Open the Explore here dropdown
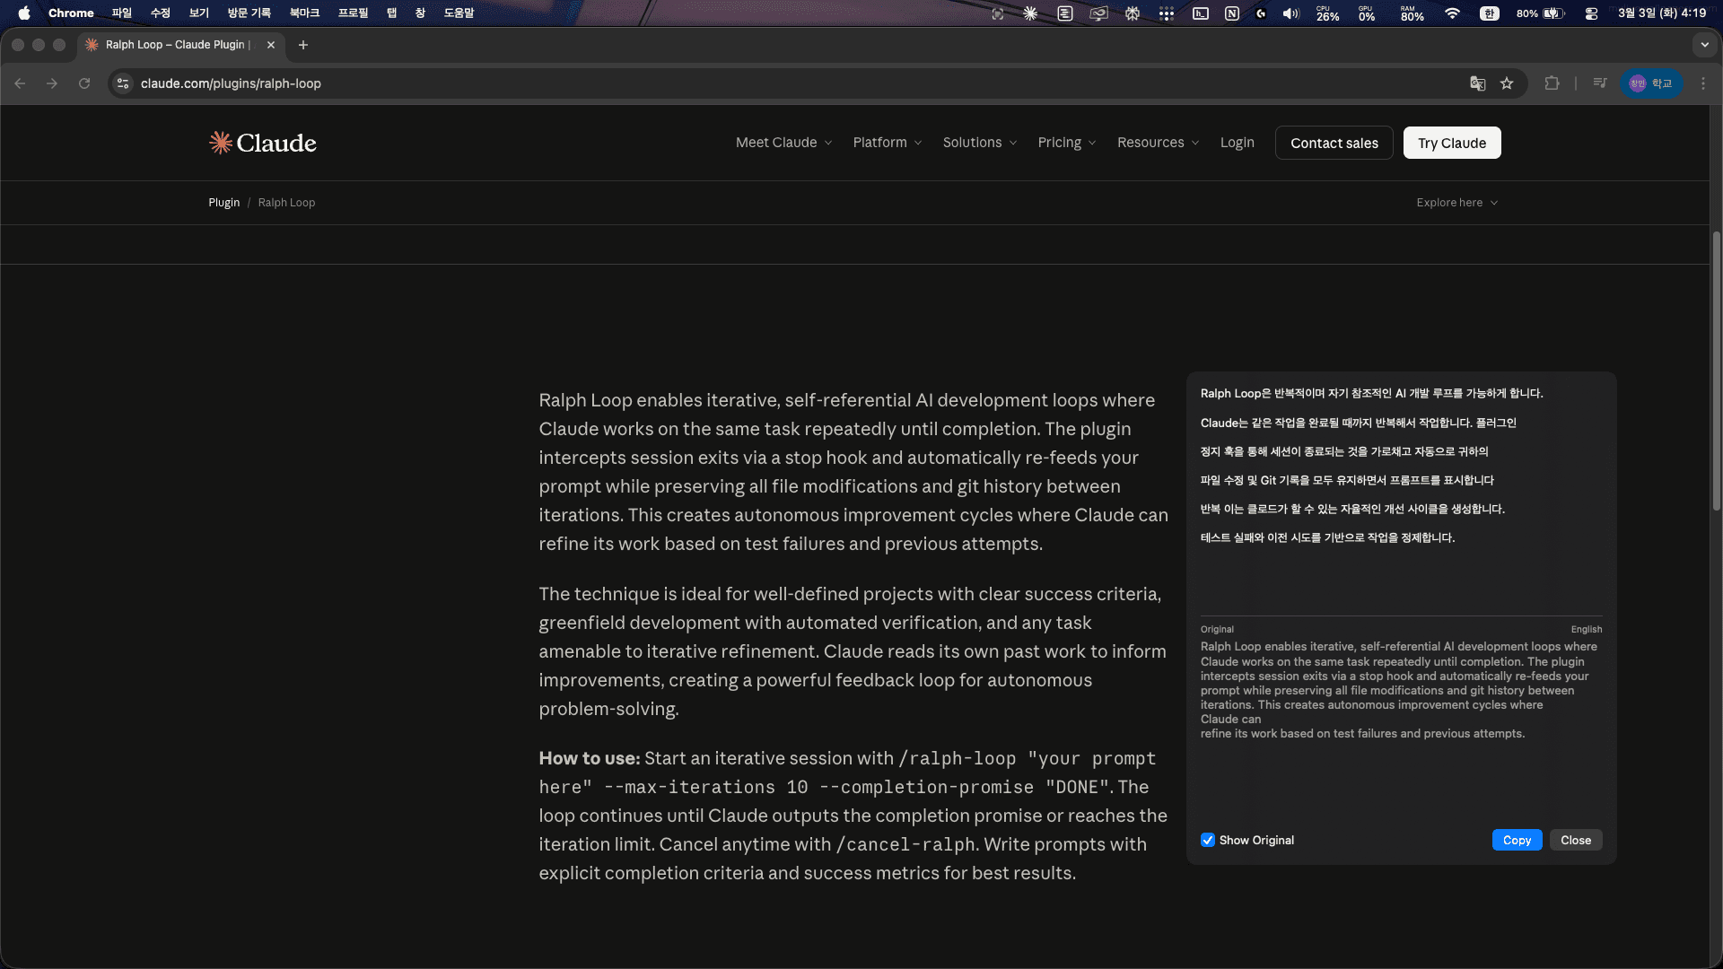 [1456, 202]
